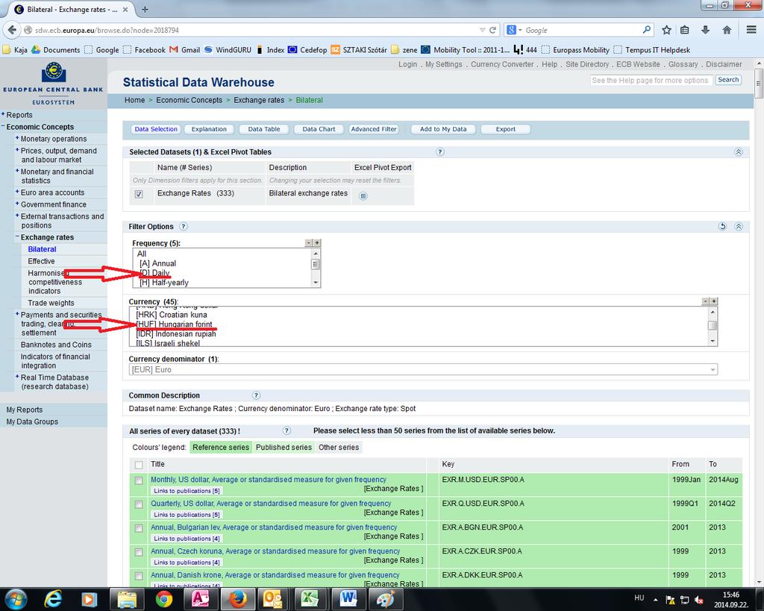
Task: Expand the Reports tree node
Action: tap(3, 114)
